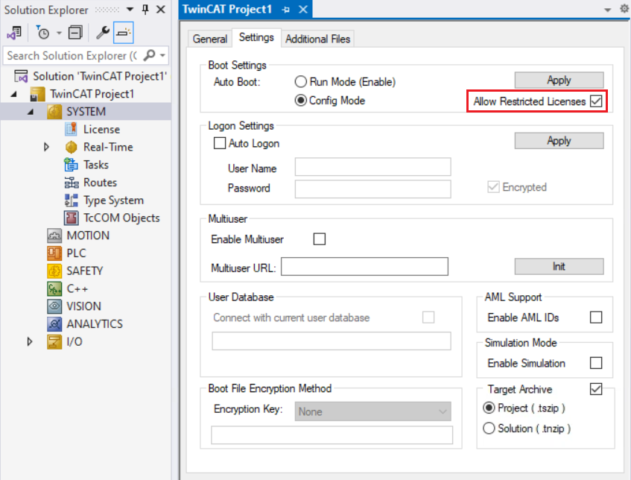Click the SAFETY node icon
631x480 pixels.
tap(54, 271)
